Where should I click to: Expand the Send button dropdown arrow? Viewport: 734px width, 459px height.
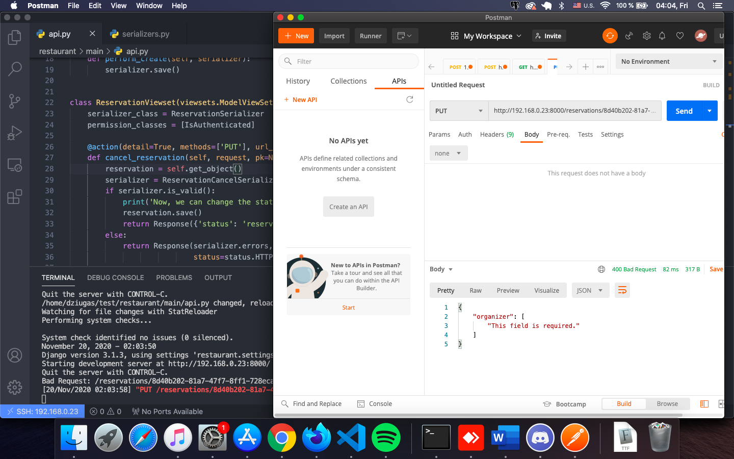710,111
